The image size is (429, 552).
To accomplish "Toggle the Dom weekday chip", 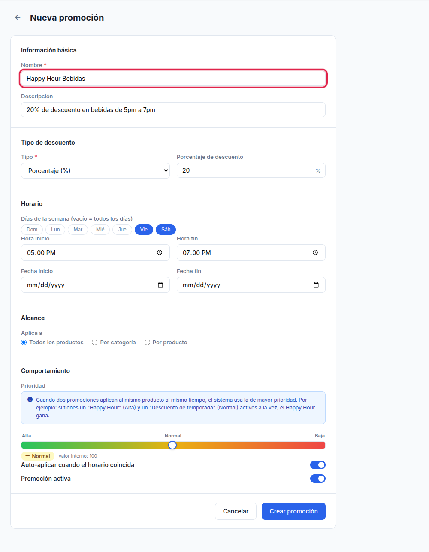I will (32, 230).
